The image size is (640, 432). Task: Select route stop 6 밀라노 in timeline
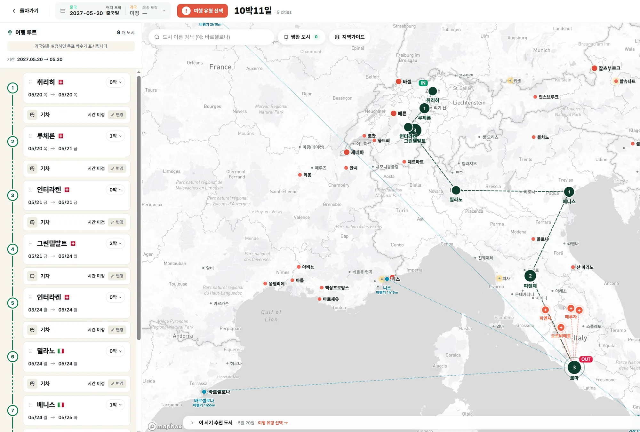coord(13,357)
